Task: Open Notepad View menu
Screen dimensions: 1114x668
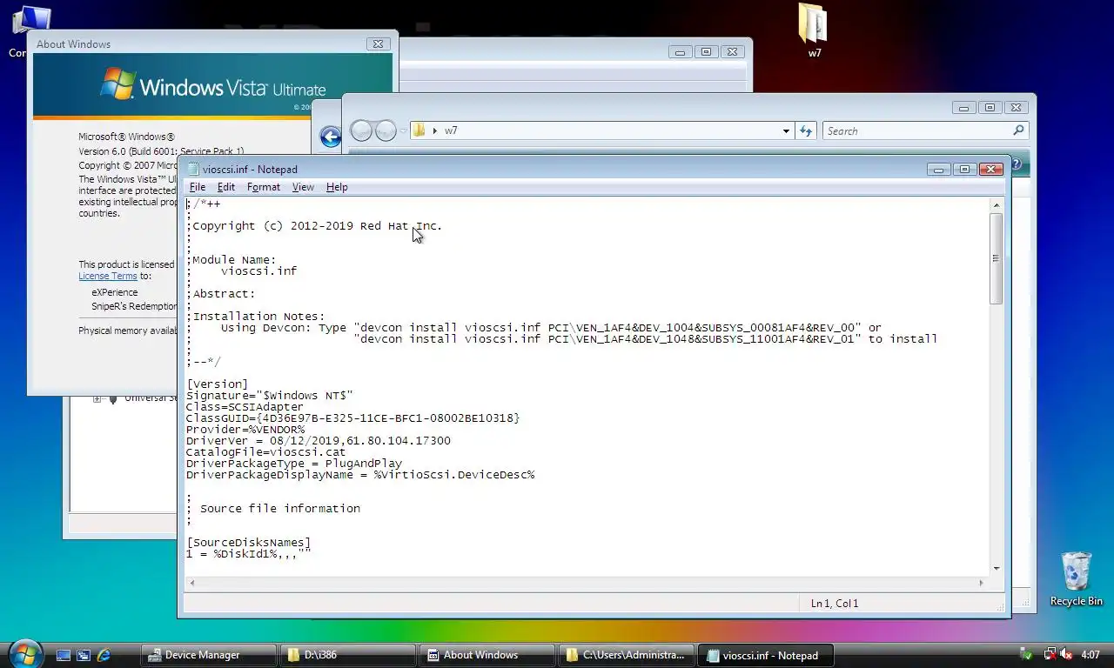Action: [303, 187]
